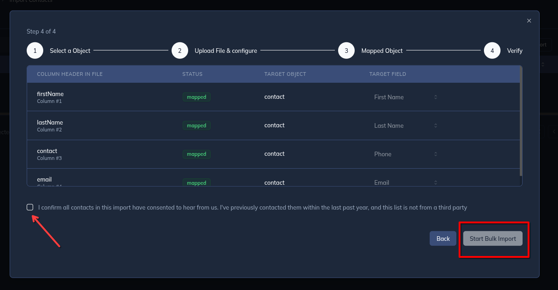Click the Step 3 Mapped Object circle
This screenshot has width=558, height=290.
346,50
